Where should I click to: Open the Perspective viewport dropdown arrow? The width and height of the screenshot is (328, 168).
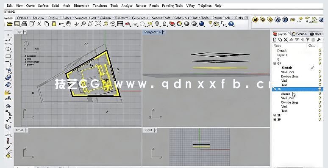point(164,32)
